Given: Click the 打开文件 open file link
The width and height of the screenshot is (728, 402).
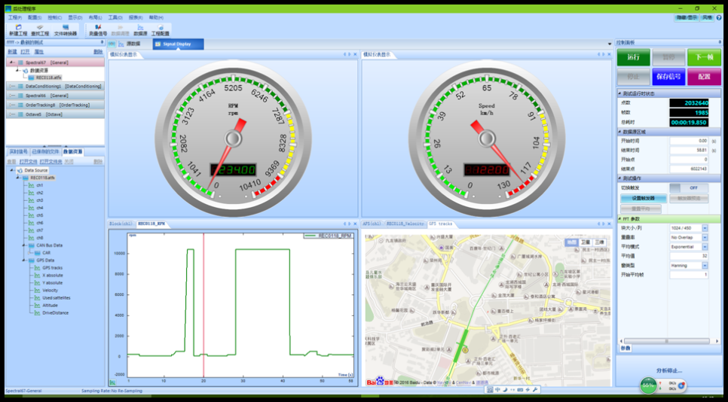Looking at the screenshot, I should coord(29,161).
